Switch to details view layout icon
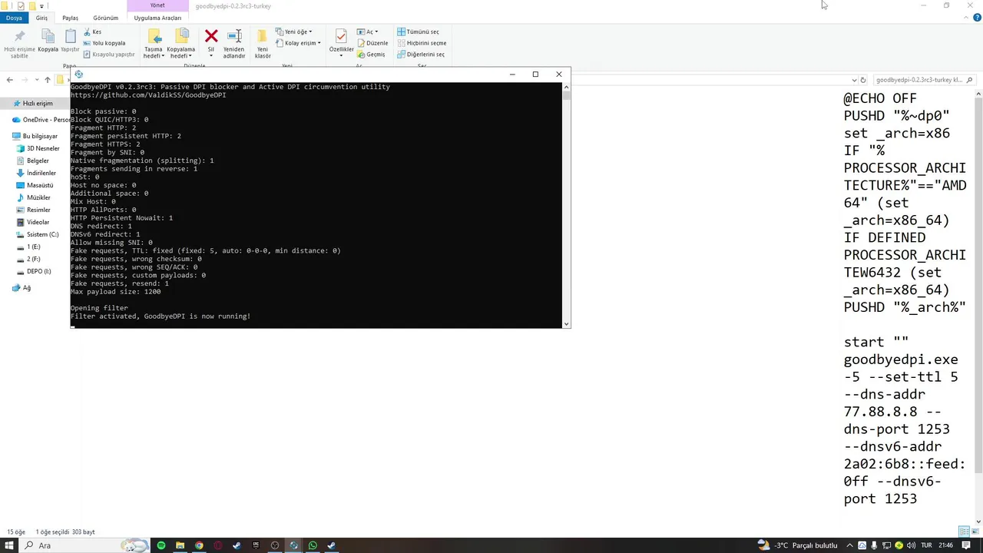The image size is (983, 553). [964, 531]
